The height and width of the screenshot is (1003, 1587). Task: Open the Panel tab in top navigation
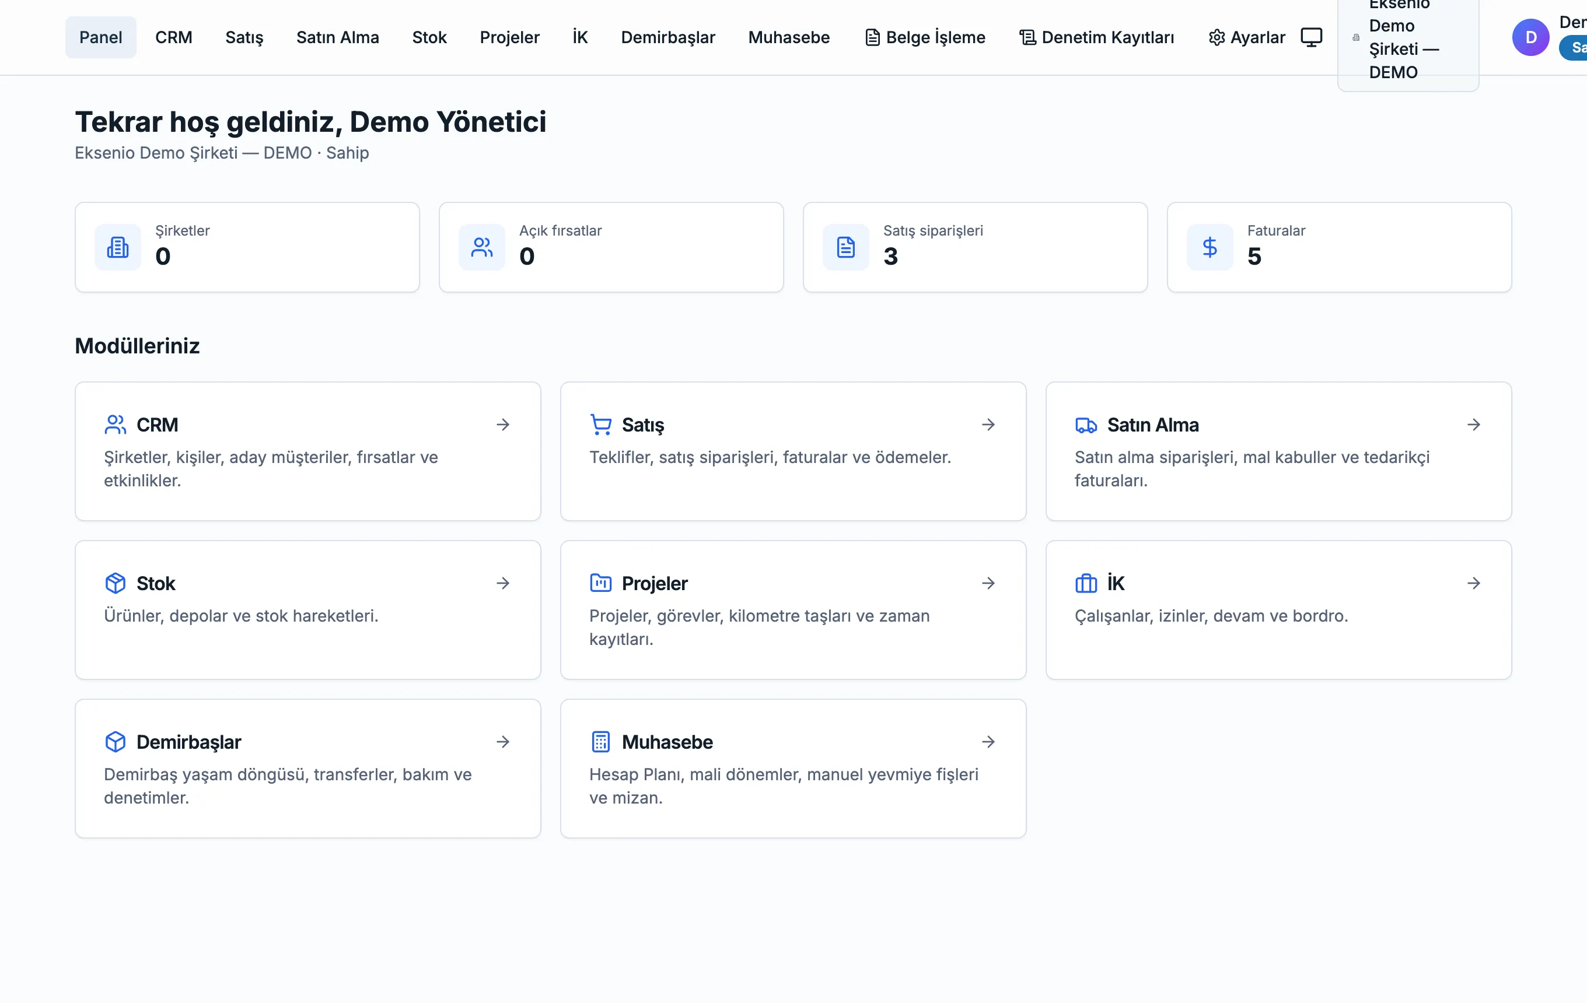click(x=101, y=37)
